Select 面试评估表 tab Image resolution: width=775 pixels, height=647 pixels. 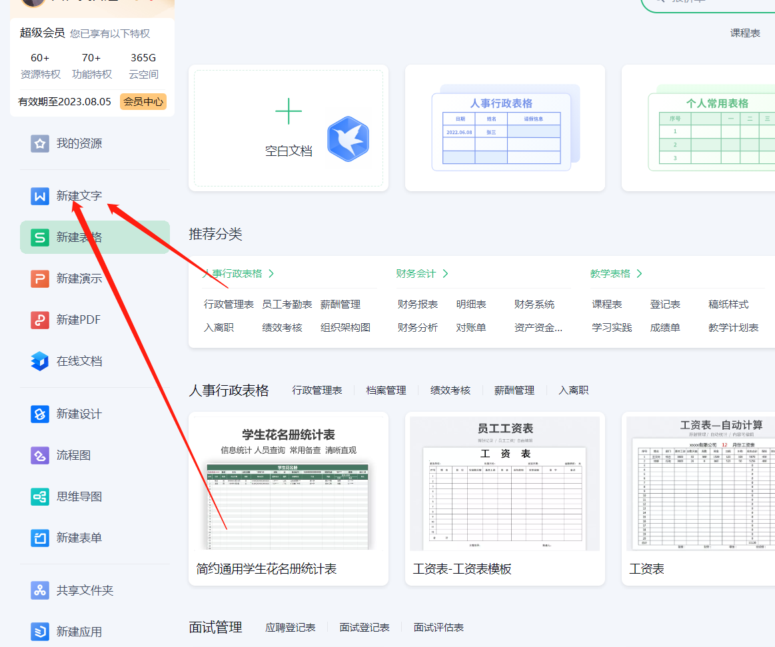click(x=439, y=628)
